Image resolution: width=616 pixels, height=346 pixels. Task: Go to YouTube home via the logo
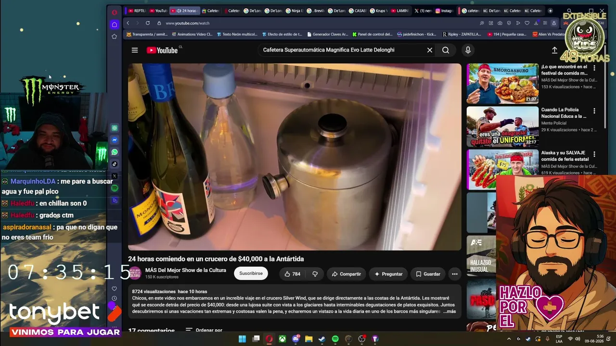click(x=162, y=50)
